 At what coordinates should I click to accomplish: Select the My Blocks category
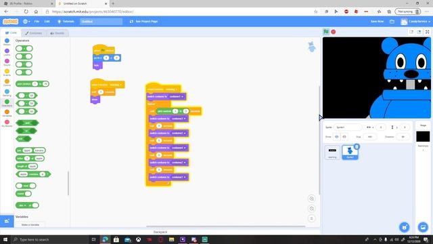[7, 123]
